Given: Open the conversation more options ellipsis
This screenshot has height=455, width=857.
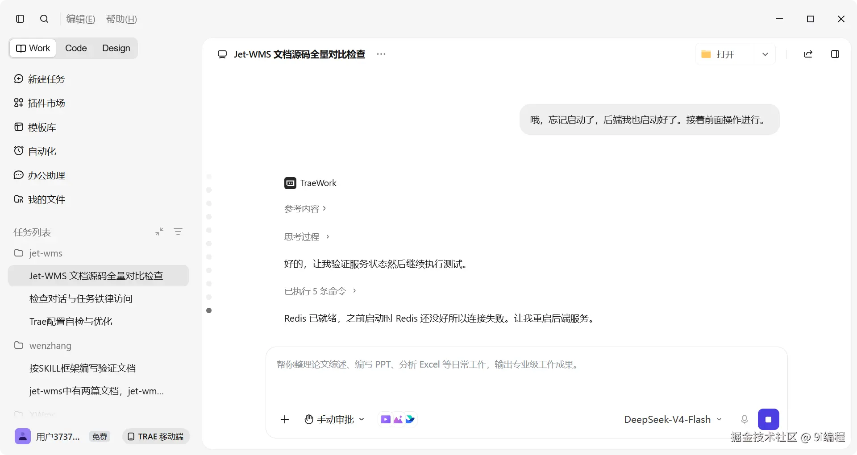Looking at the screenshot, I should (381, 54).
